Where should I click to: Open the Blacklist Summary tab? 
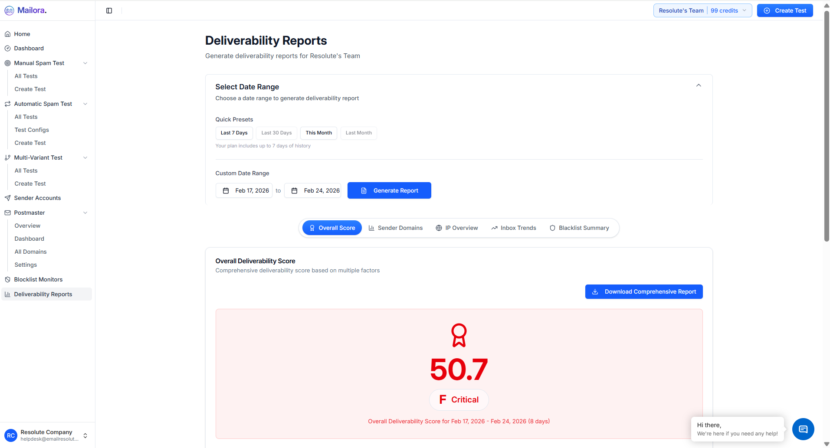pyautogui.click(x=579, y=228)
